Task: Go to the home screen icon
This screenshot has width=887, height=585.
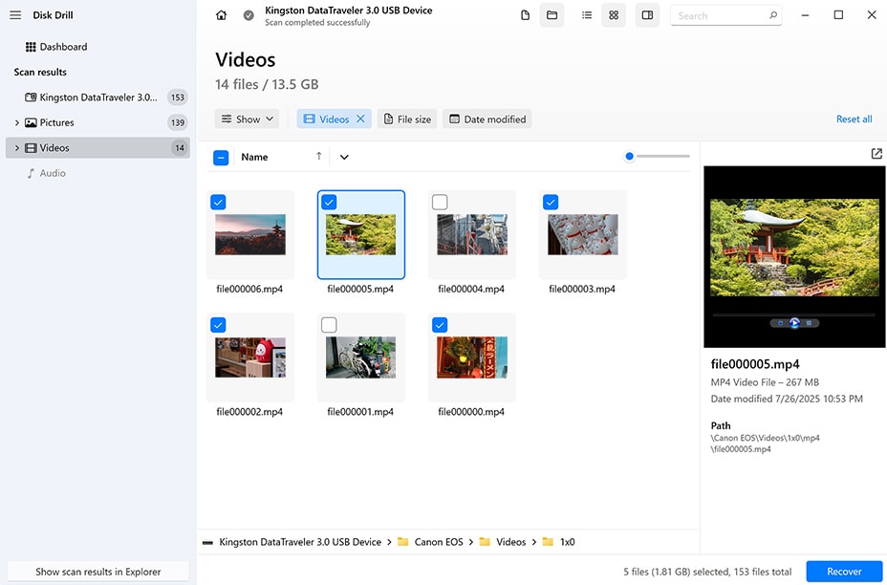Action: coord(222,15)
